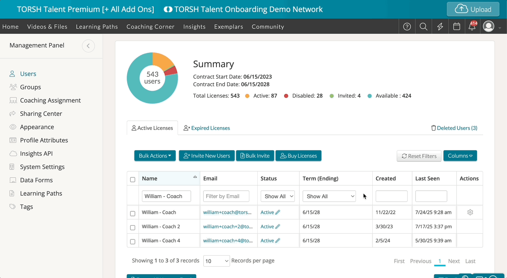This screenshot has height=278, width=507.
Task: Open the lightning bolt quick actions icon
Action: [440, 27]
